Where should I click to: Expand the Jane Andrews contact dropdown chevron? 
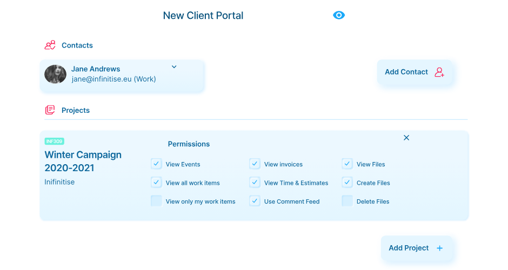pos(174,67)
